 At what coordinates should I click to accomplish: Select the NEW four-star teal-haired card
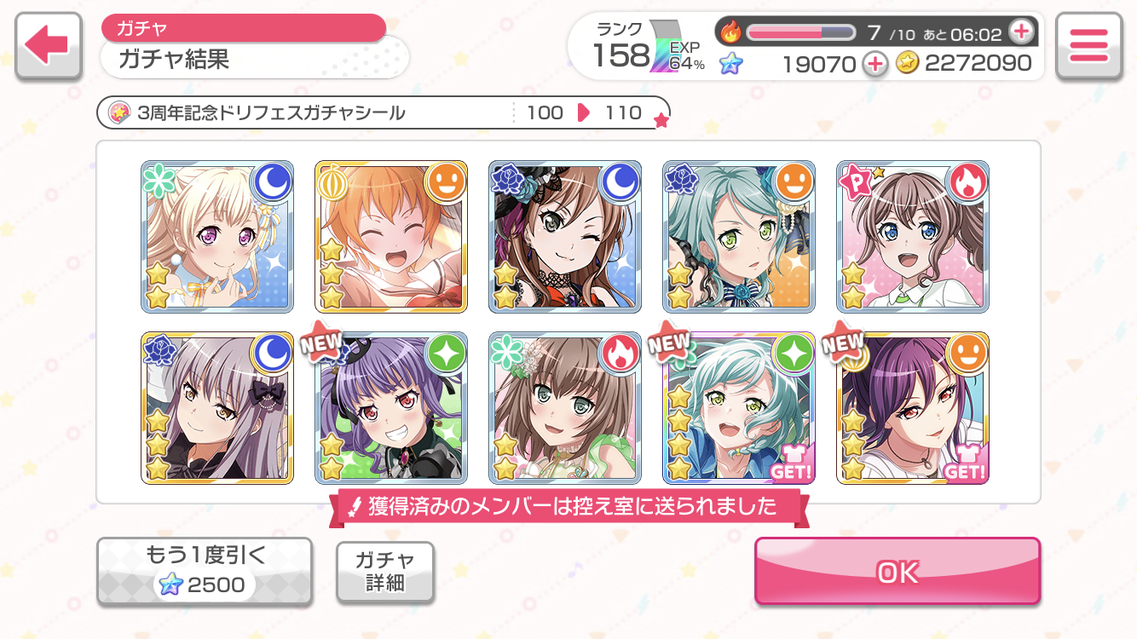click(739, 408)
